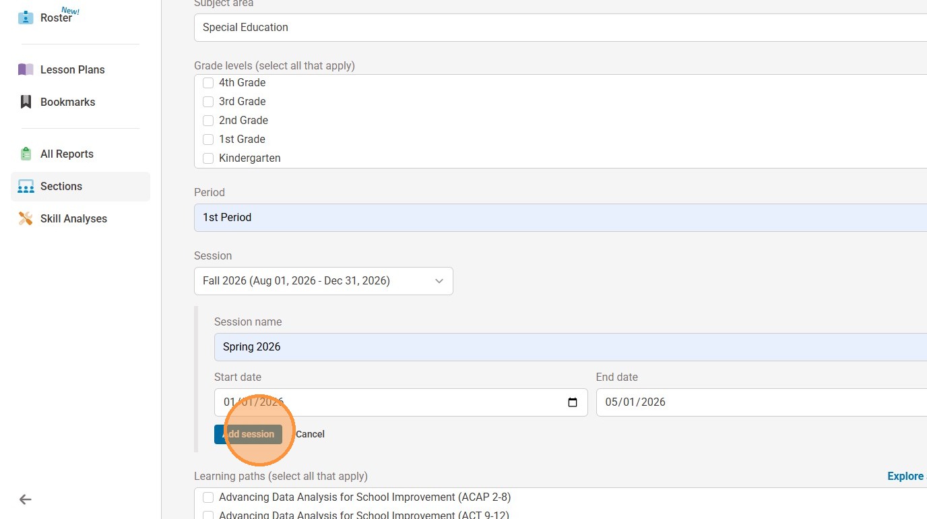
Task: Open the Subject area field showing Special Education
Action: [x=561, y=28]
